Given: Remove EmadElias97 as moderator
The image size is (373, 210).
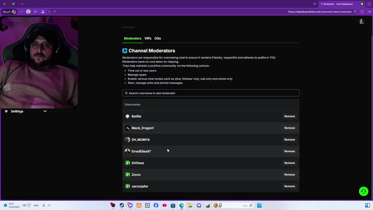Looking at the screenshot, I should 289,151.
